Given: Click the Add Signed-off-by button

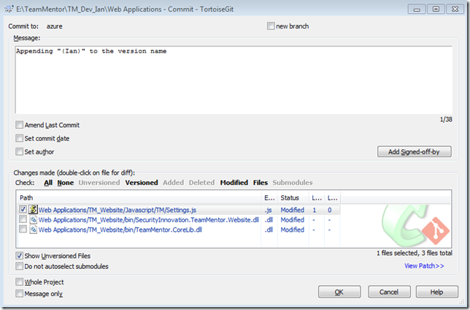Looking at the screenshot, I should pos(415,151).
